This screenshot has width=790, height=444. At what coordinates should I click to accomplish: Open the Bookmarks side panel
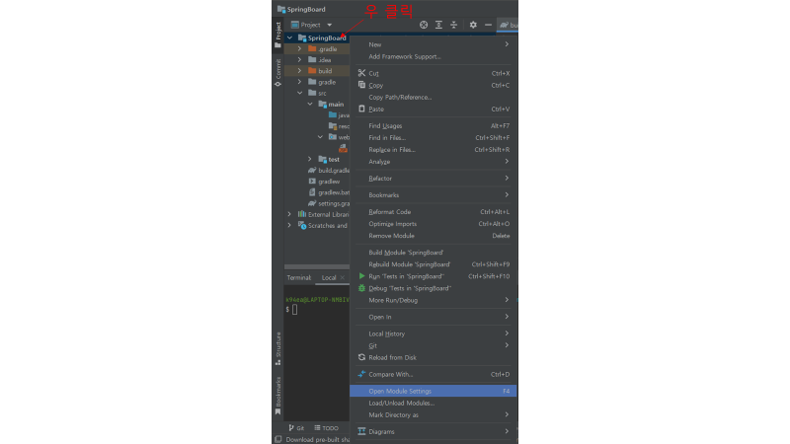point(277,395)
